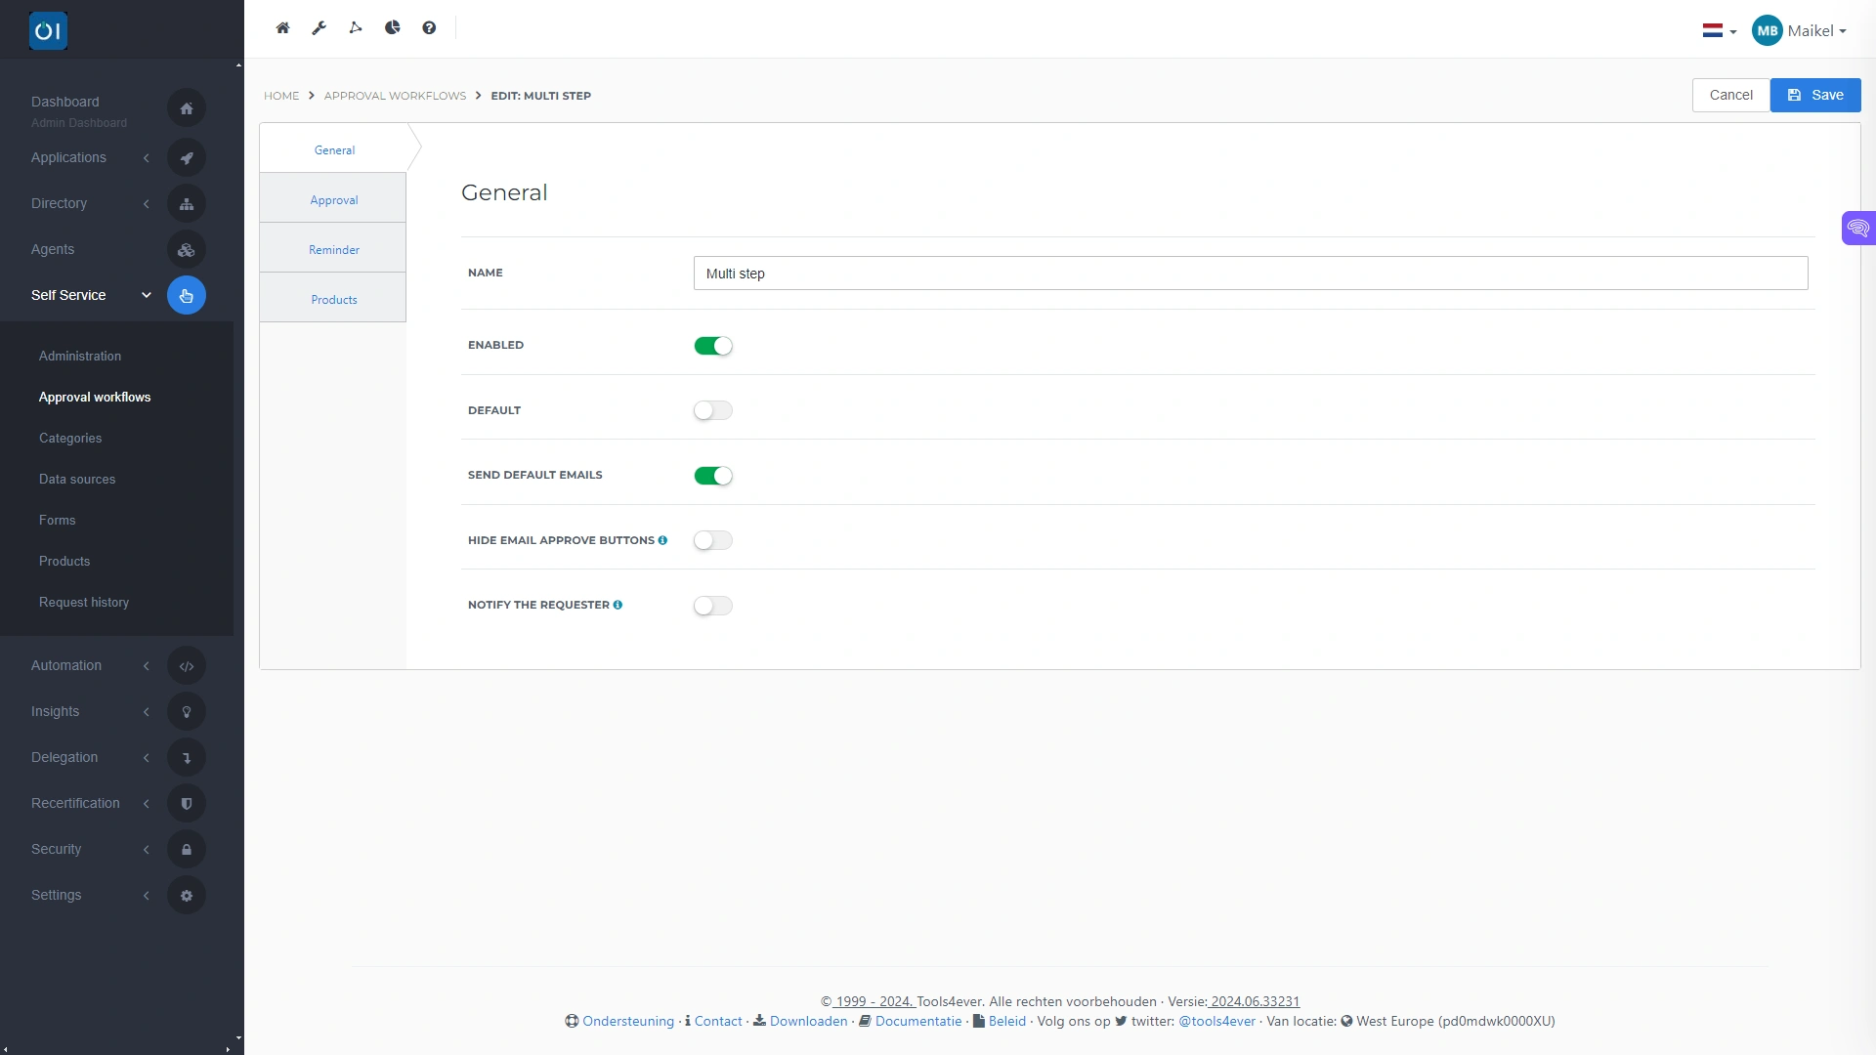Switch to the Approval tab
This screenshot has height=1055, width=1876.
click(334, 200)
